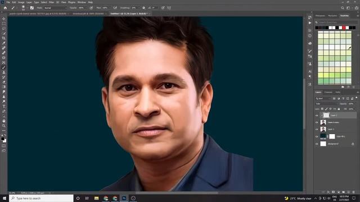360x202 pixels.
Task: Hide the Layer 2 layer
Action: [317, 116]
